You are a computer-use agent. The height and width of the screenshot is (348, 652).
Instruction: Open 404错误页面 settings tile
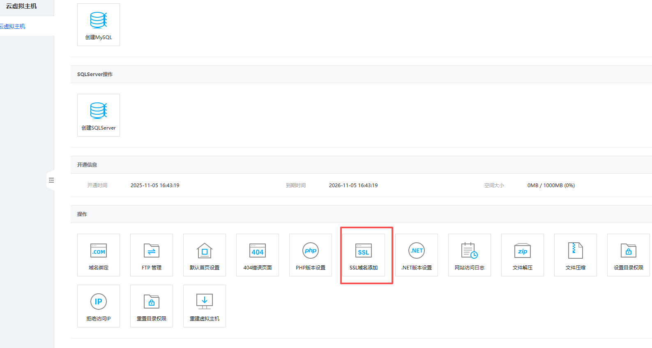258,255
